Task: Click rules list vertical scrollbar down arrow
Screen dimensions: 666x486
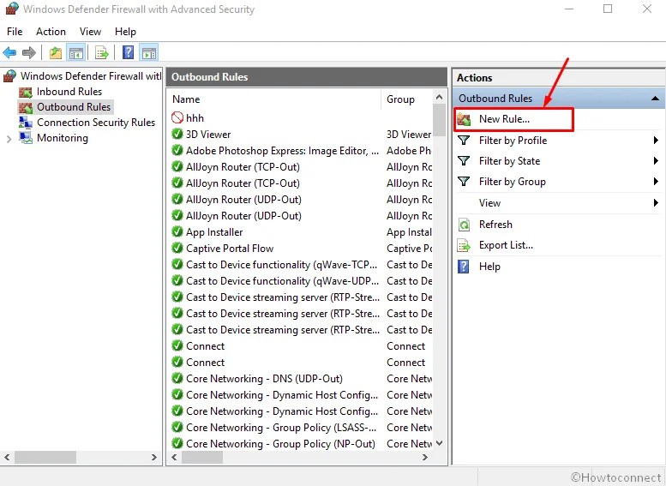Action: [439, 443]
